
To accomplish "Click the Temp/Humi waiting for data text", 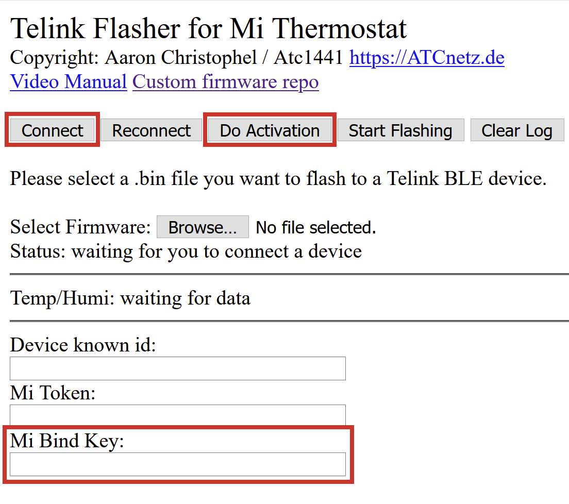I will [130, 298].
